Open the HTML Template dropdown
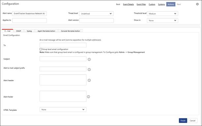202x126 pixels. coord(63,110)
